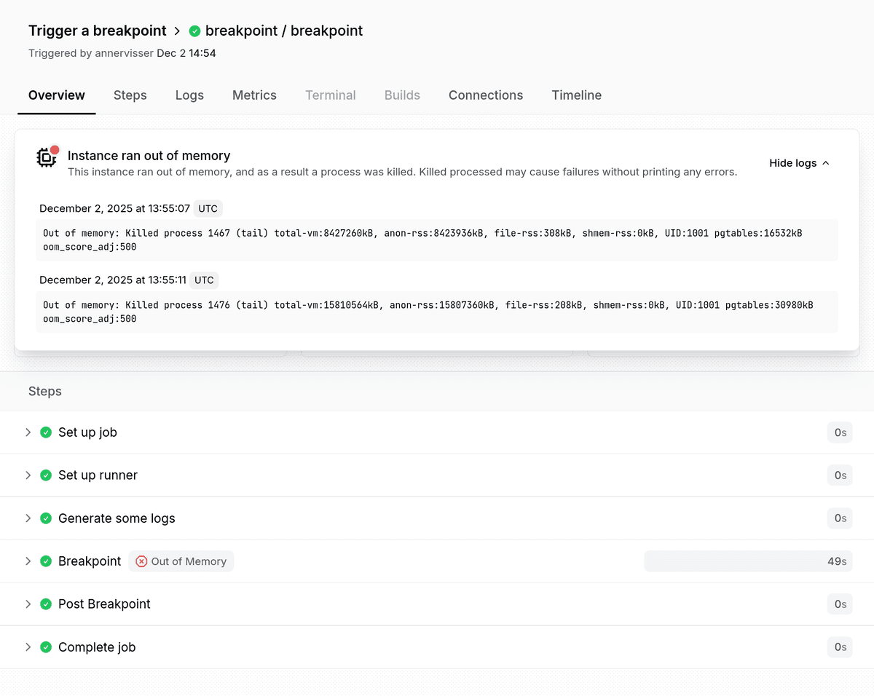The image size is (874, 696).
Task: Open the Timeline tab
Action: click(576, 95)
